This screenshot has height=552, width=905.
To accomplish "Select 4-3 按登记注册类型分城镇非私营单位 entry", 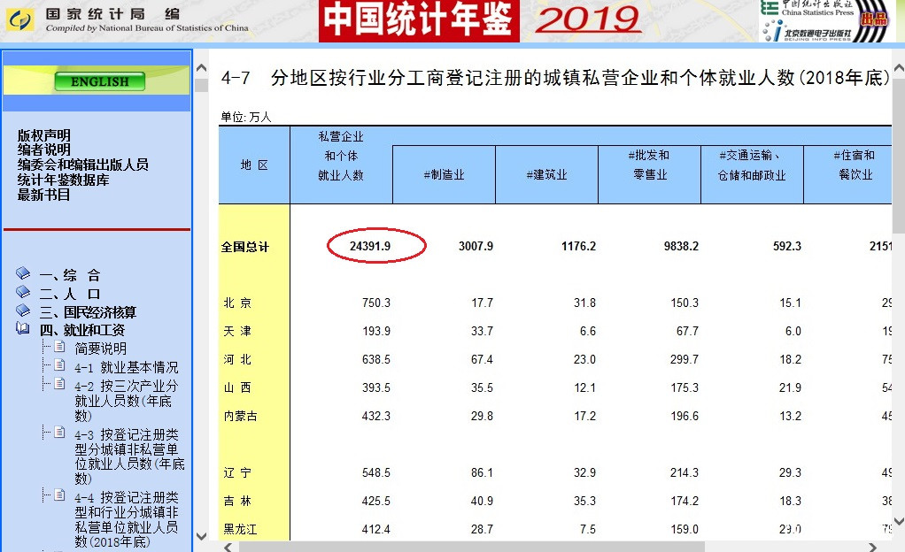I will (129, 456).
